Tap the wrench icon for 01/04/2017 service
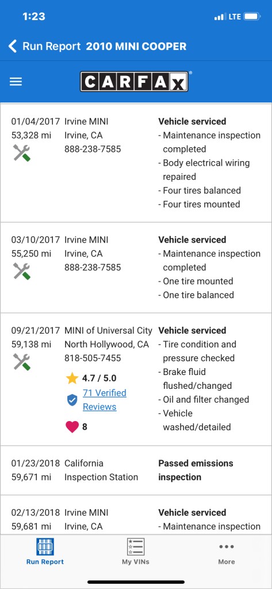The image size is (272, 589). [x=22, y=153]
